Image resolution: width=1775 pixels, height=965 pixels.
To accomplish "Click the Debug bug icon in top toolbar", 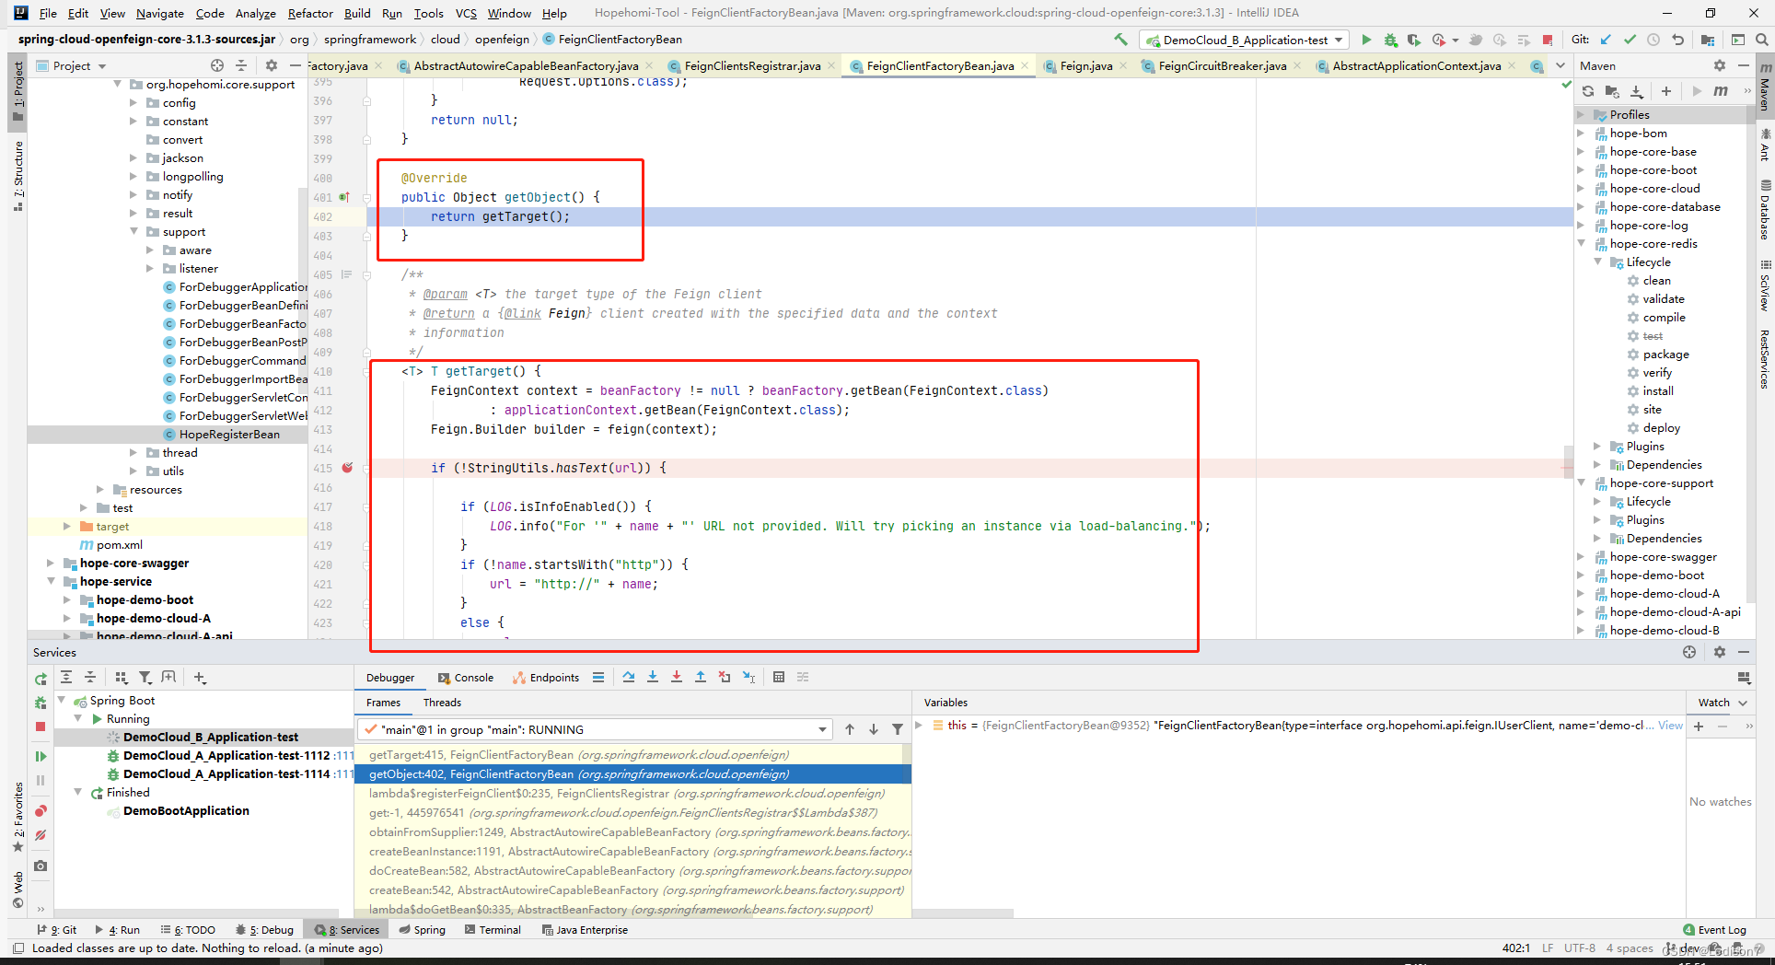I will pyautogui.click(x=1390, y=40).
